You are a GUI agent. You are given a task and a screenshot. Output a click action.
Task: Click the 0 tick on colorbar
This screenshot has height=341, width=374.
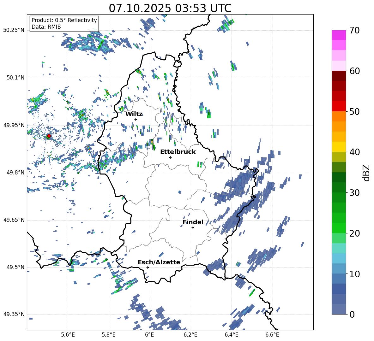[x=352, y=315]
